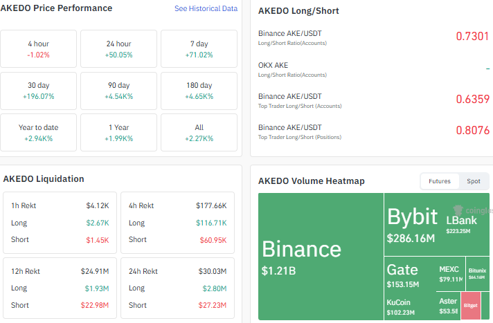Click the AKEDO Volume Heatmap heading
Viewport: 493px width, 323px height.
click(x=312, y=181)
